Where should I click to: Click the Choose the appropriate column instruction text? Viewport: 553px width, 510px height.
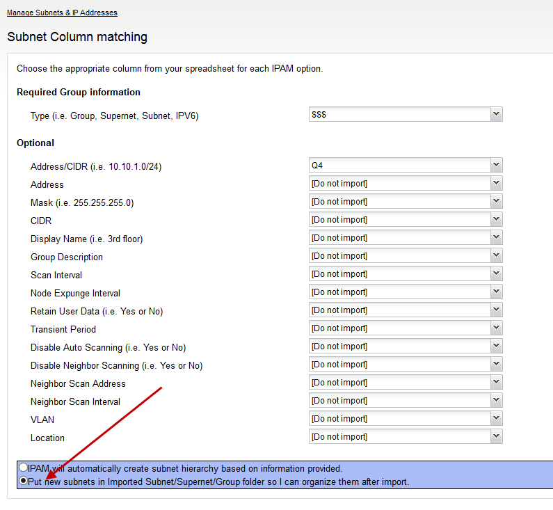(x=170, y=68)
